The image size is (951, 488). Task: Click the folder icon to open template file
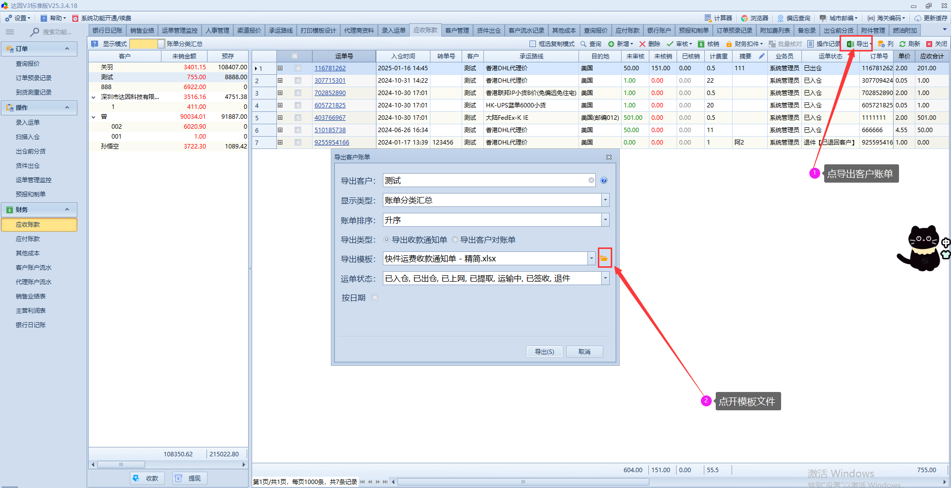604,258
